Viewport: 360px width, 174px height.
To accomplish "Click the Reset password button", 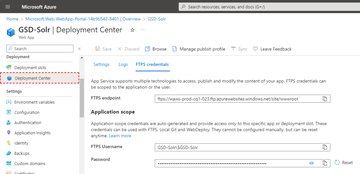I will click(x=343, y=163).
